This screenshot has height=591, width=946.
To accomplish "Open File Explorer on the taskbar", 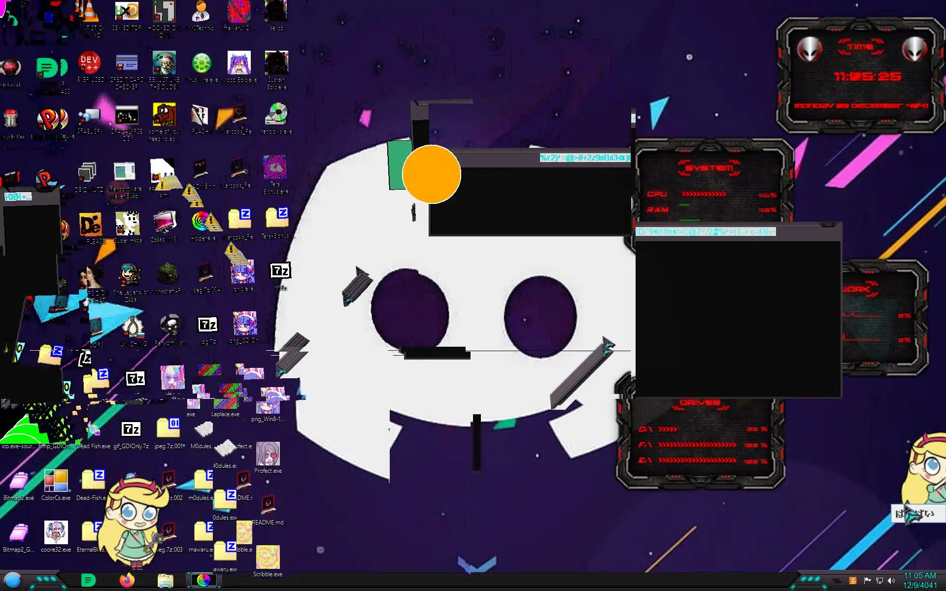I will point(166,581).
